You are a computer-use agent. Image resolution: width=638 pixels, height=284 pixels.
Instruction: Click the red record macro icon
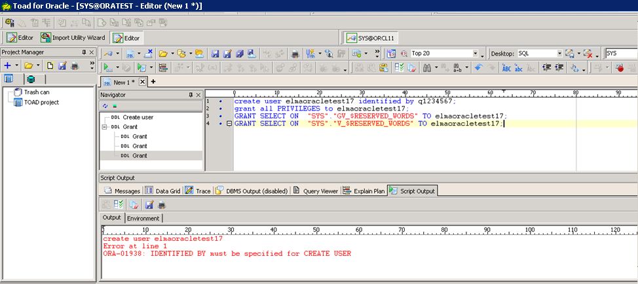click(620, 68)
